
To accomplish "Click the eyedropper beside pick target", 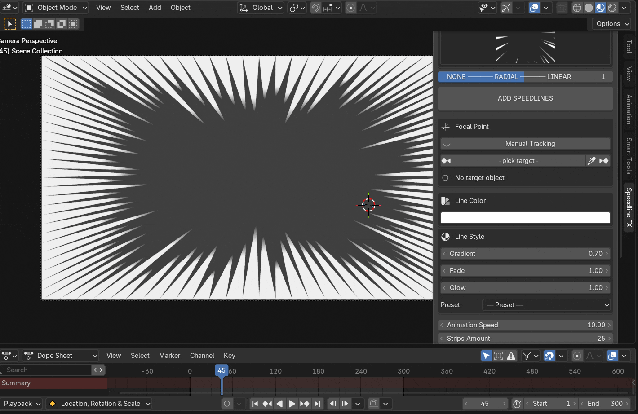I will (x=591, y=161).
